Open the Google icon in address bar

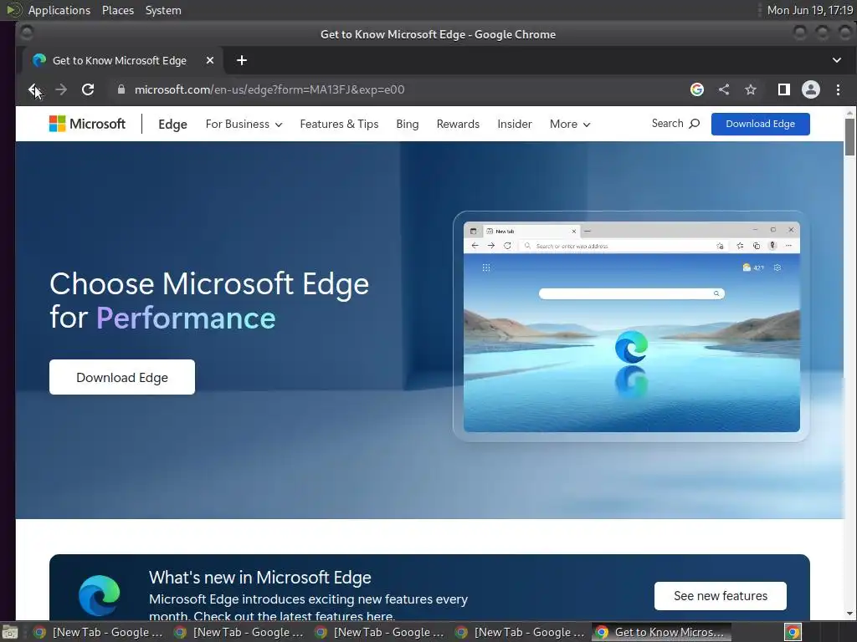tap(697, 89)
